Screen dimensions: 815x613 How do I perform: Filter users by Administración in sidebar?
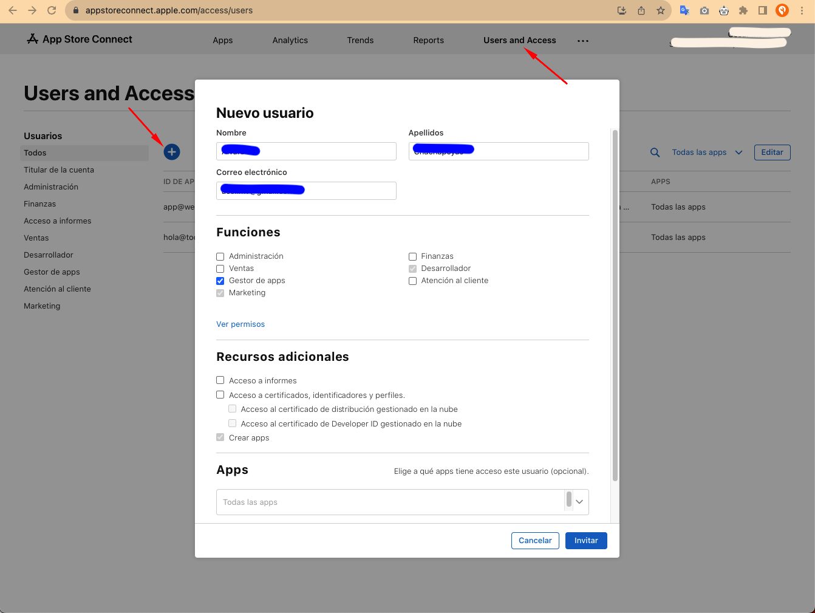point(51,187)
